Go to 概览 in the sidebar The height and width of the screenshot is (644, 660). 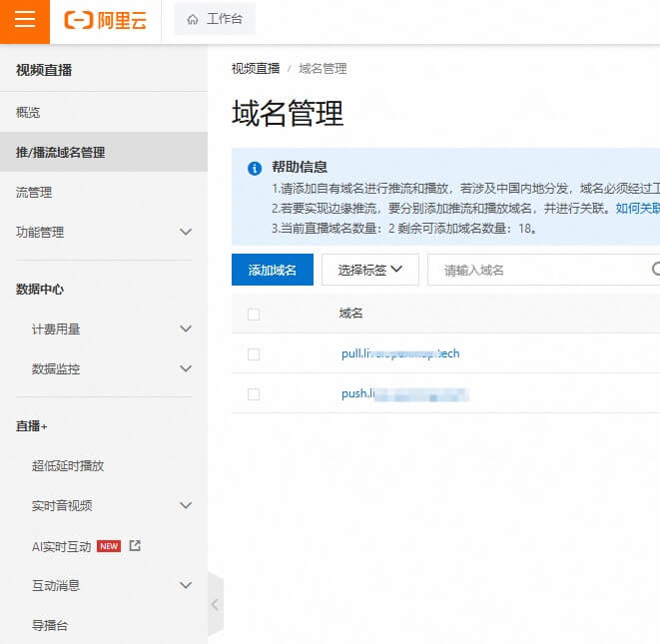coord(28,113)
